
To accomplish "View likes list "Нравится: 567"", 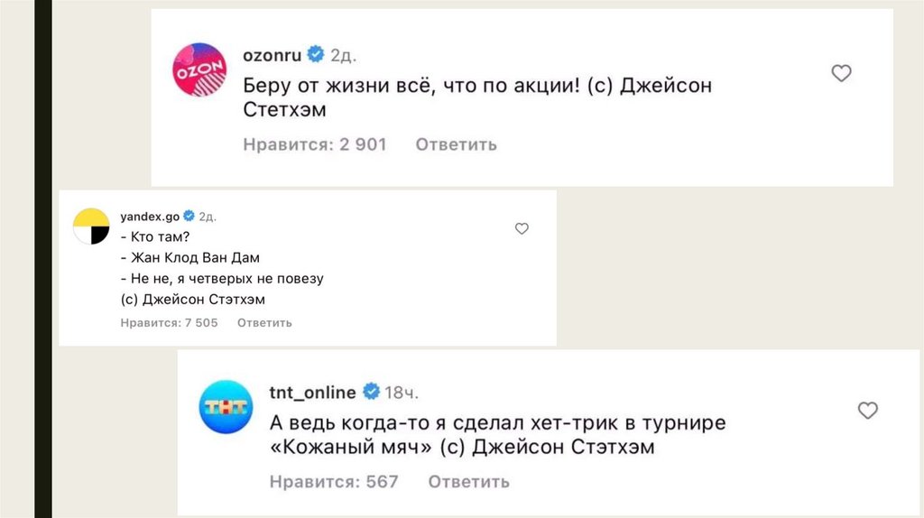I will coord(333,482).
